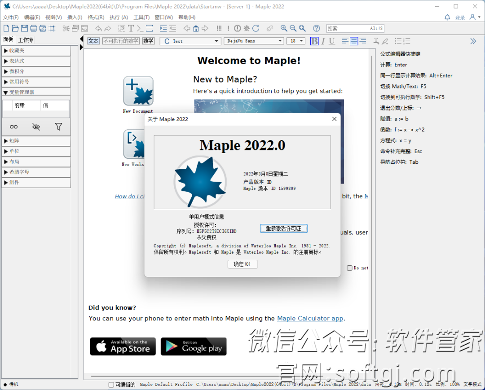The height and width of the screenshot is (390, 485).
Task: Outdent the section using the outdent icon
Action: (x=172, y=28)
